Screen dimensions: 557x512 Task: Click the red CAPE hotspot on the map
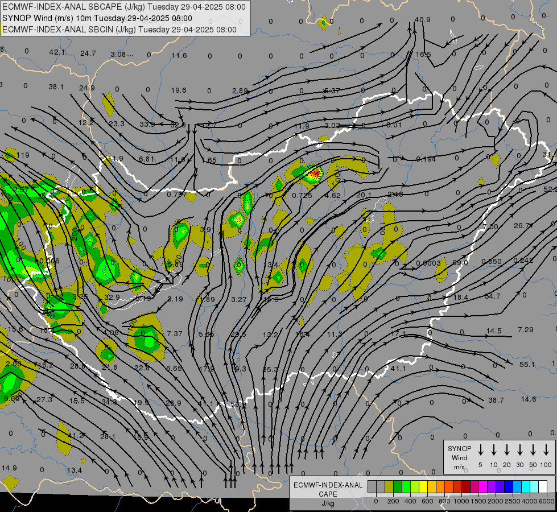[x=315, y=174]
